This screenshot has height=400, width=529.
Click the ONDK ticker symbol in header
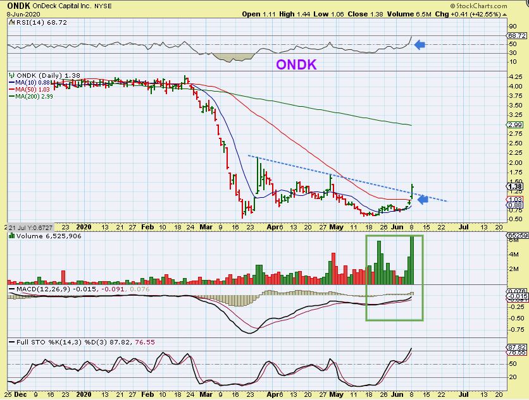point(18,6)
